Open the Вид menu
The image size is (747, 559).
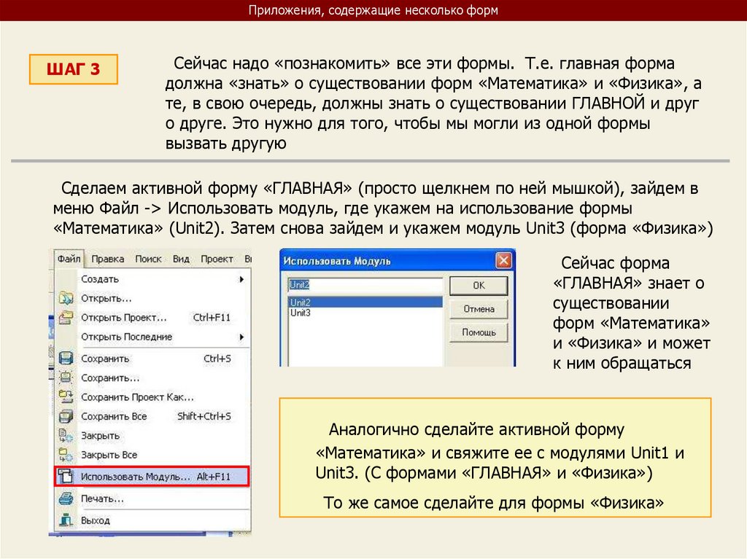(181, 259)
